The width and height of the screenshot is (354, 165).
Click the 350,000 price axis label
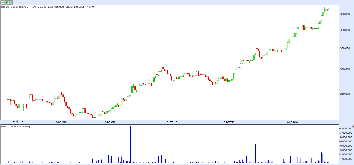345,48
